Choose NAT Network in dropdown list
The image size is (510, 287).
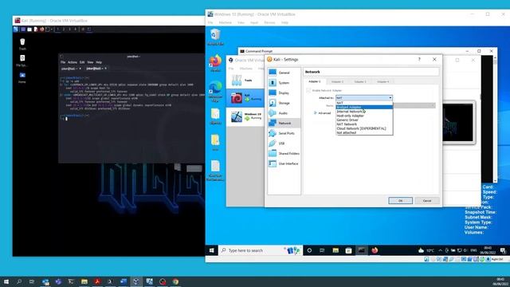(364, 124)
